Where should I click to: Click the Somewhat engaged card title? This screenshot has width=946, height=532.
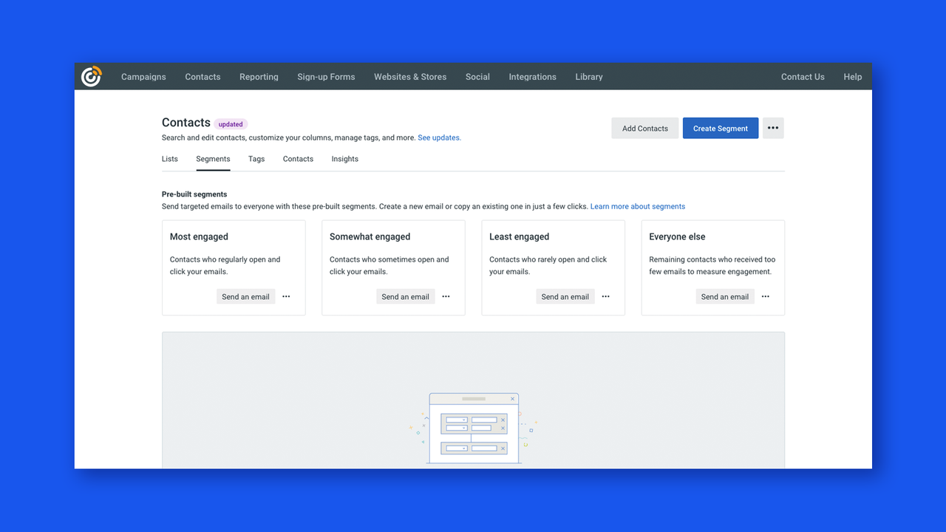pyautogui.click(x=370, y=236)
